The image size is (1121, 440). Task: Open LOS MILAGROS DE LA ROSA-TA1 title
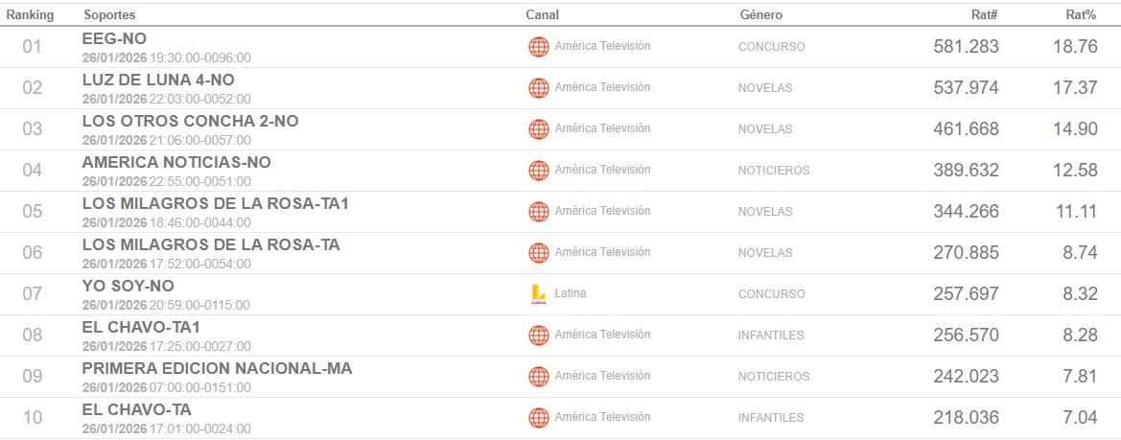pyautogui.click(x=215, y=203)
